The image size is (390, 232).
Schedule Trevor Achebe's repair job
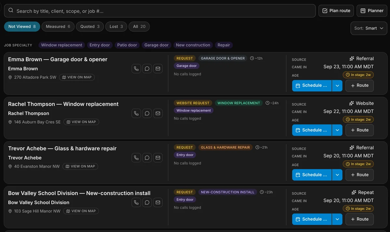[312, 175]
